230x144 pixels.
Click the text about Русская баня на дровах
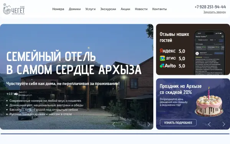(x=41, y=114)
